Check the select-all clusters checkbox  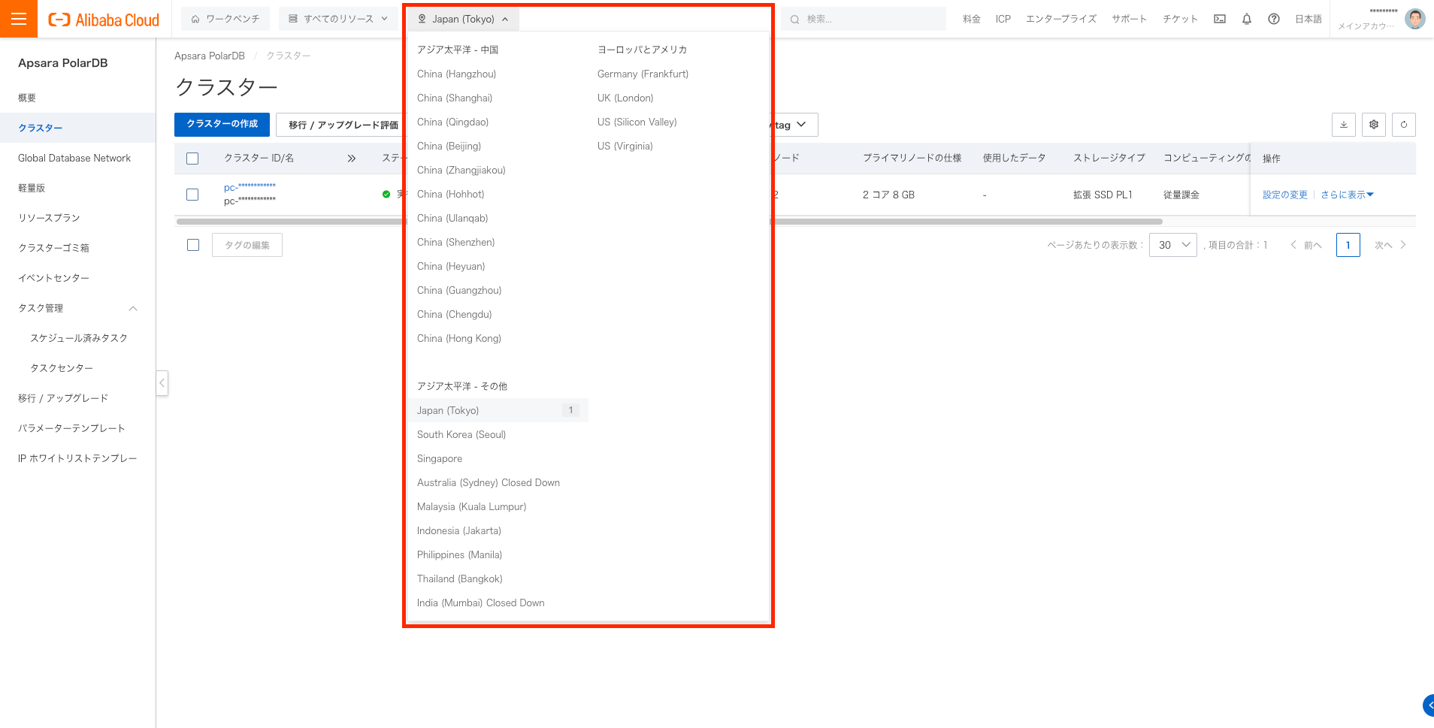pos(192,158)
